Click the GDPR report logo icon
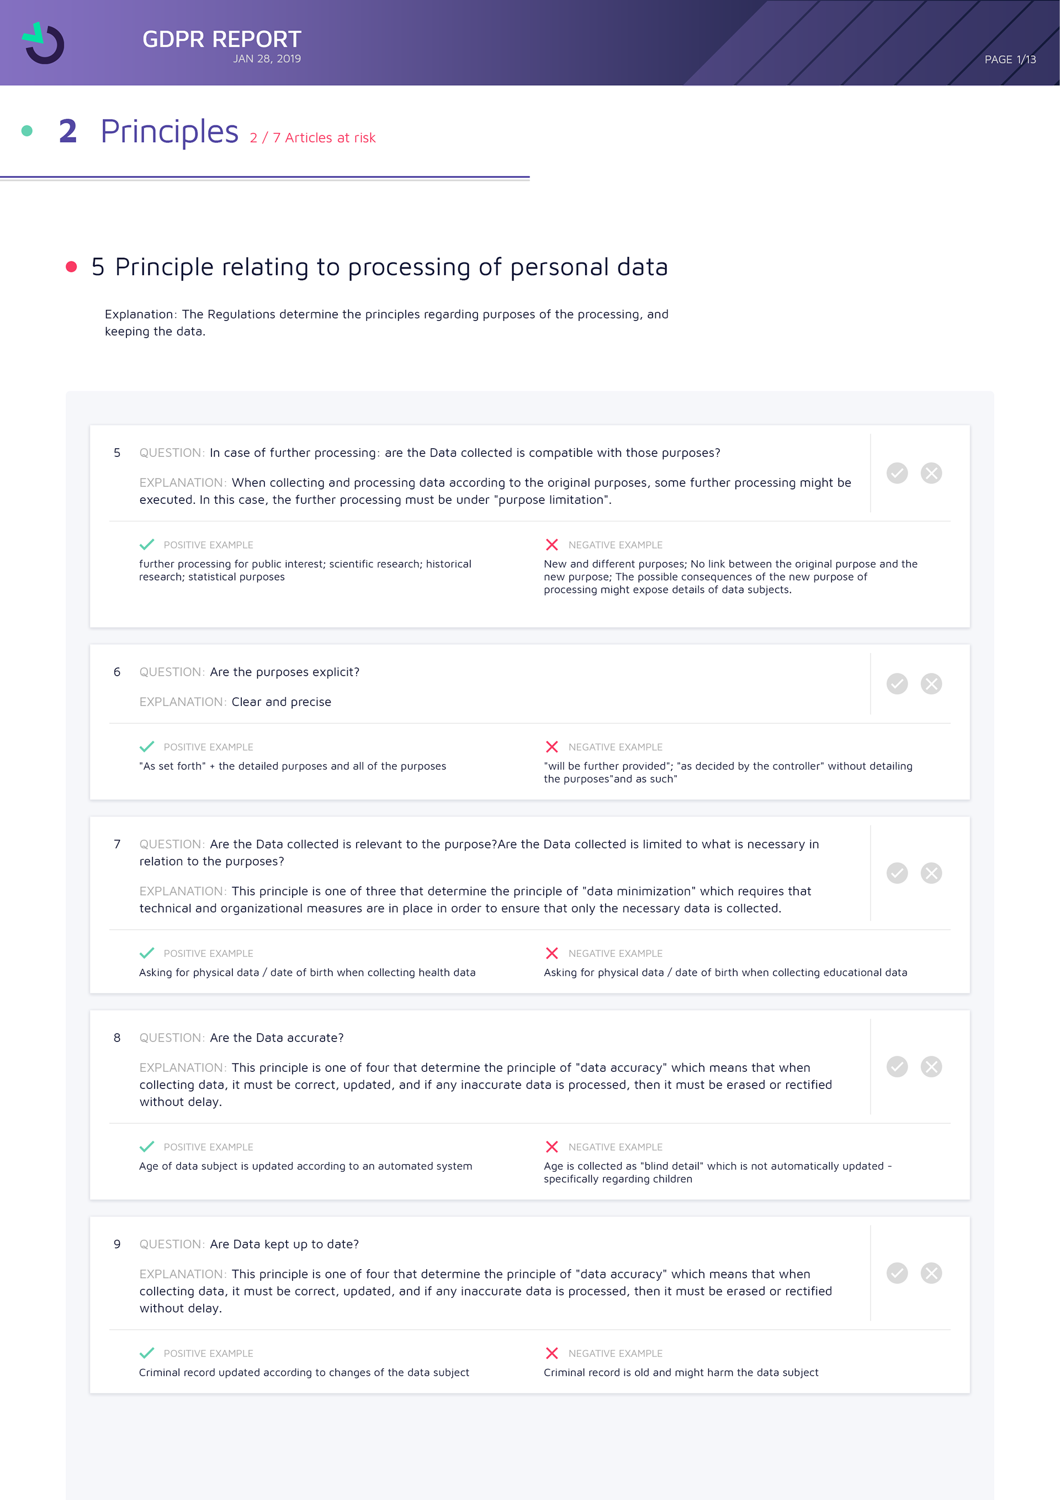Viewport: 1060px width, 1500px height. tap(44, 43)
